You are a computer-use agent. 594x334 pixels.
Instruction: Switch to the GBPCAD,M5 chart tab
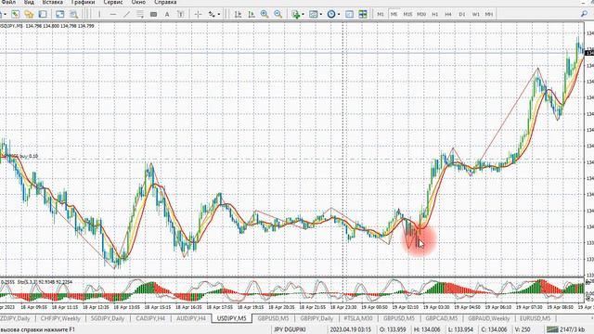point(442,318)
